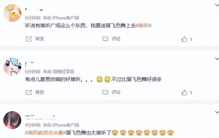219x138 pixels.
Task: Like the second post about 有点儿意思
Action: [184, 93]
